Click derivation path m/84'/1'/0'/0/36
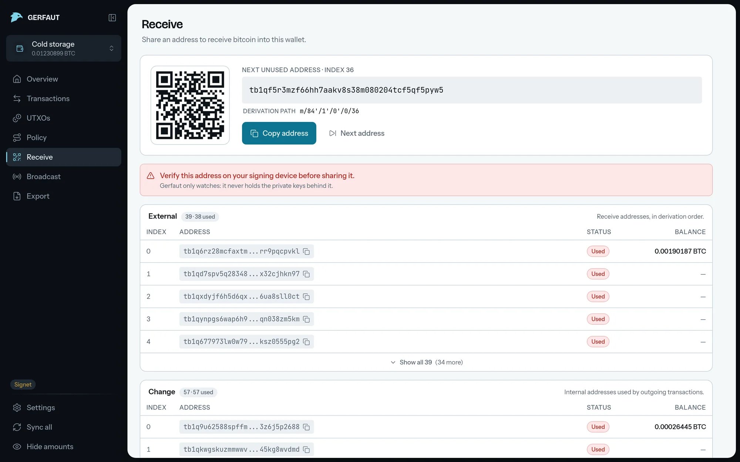740x462 pixels. tap(329, 111)
